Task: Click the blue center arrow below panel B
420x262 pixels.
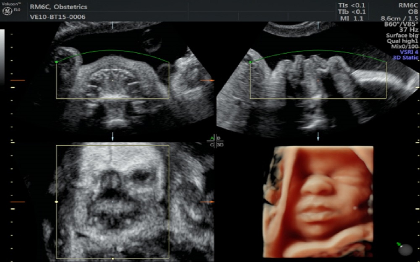Action: [x=318, y=136]
